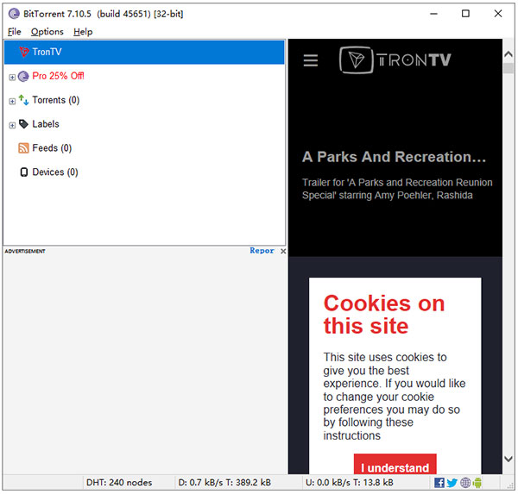Viewport: 518px width, 494px height.
Task: Click the Feeds RSS icon
Action: [23, 148]
